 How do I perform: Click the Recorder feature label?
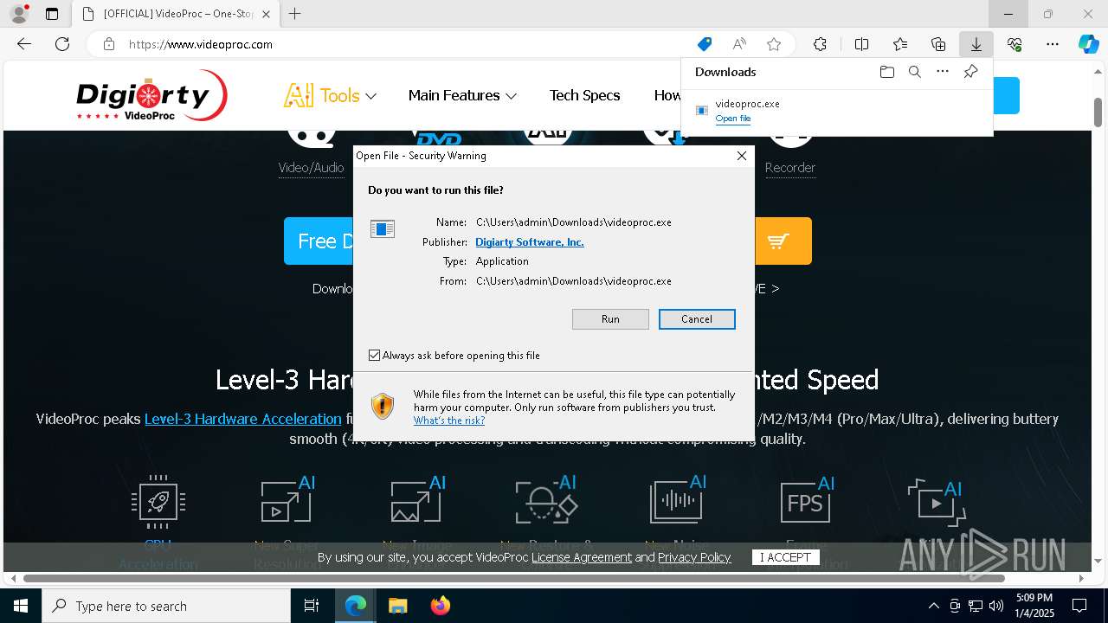point(790,168)
